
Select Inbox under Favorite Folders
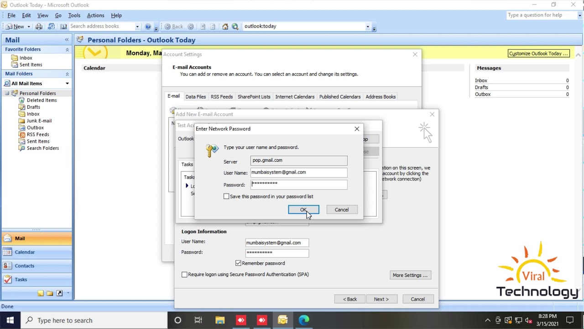(x=26, y=58)
